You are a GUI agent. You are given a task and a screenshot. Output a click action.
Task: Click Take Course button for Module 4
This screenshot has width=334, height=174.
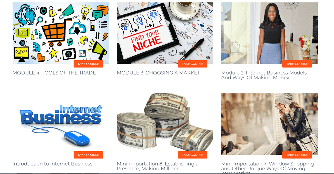(88, 64)
